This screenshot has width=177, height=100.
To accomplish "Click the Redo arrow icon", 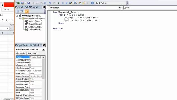I will (54, 3).
